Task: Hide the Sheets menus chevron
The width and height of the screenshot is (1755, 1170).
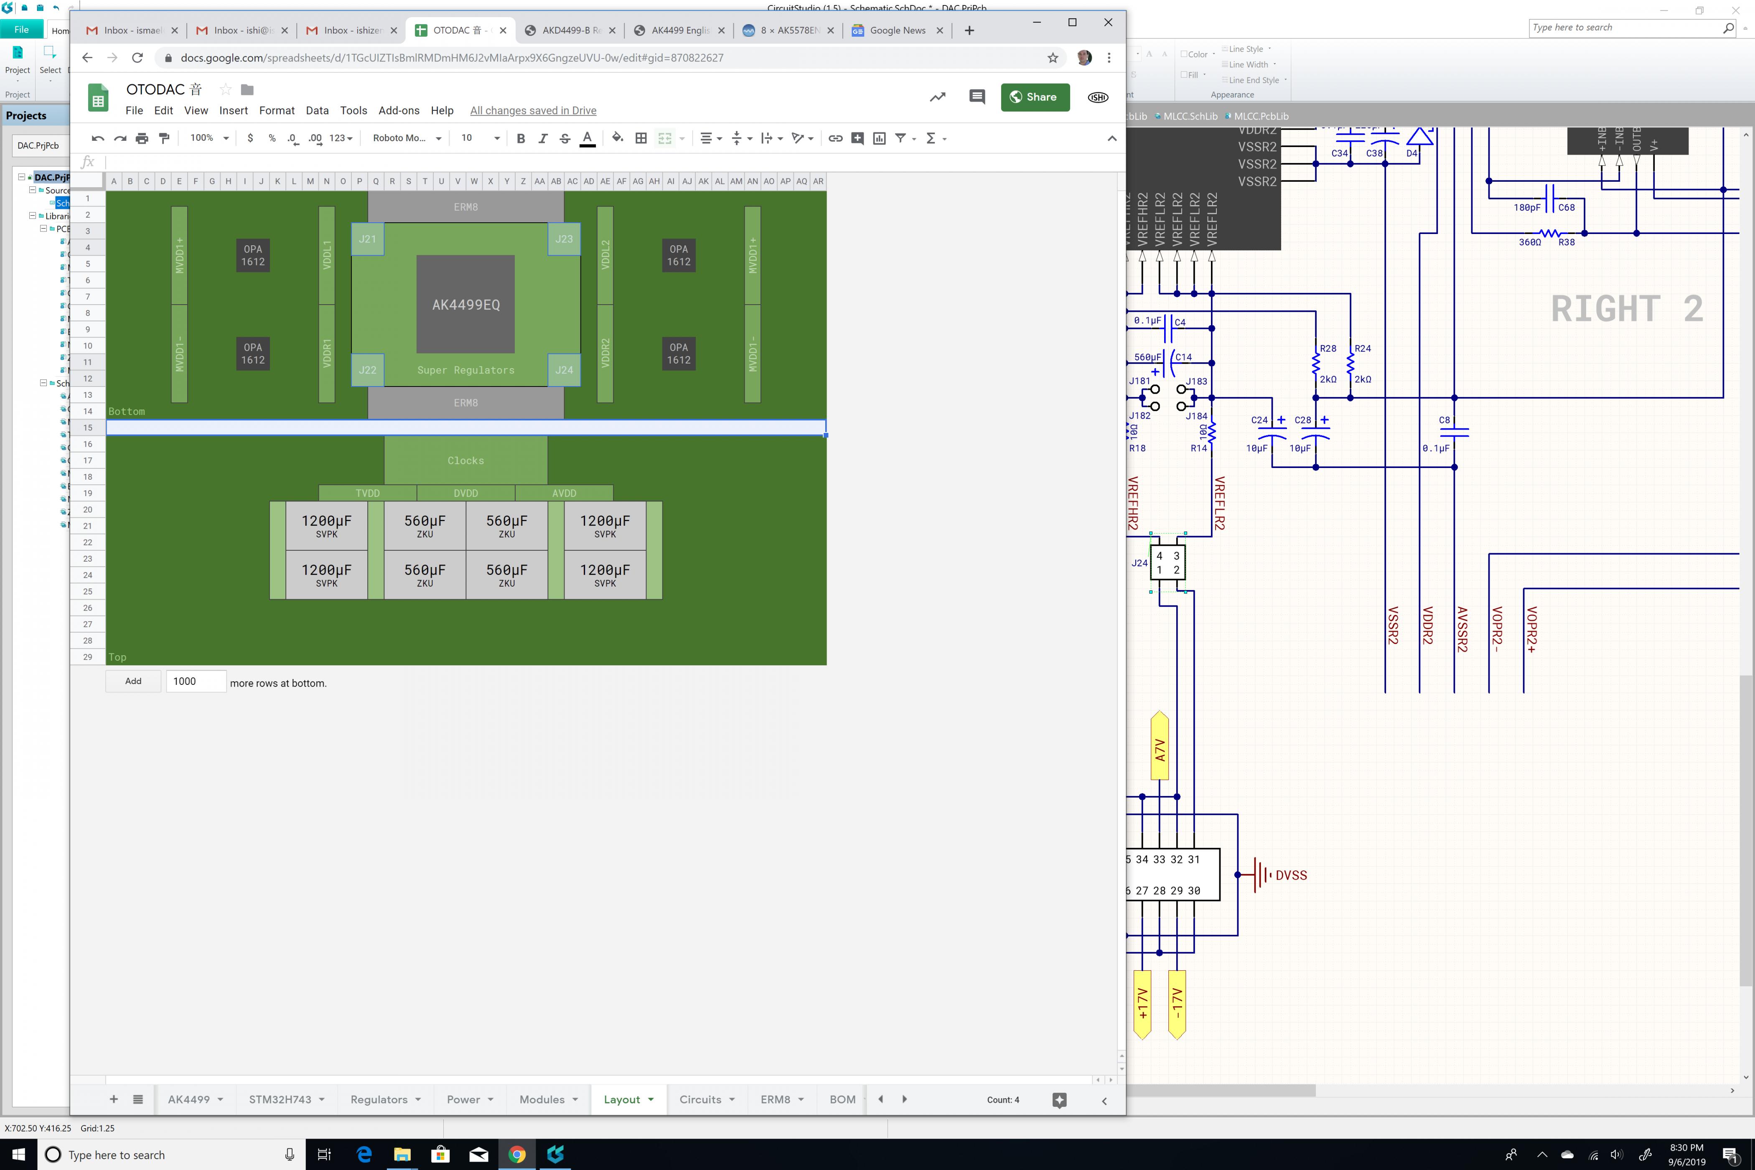Action: click(1112, 138)
